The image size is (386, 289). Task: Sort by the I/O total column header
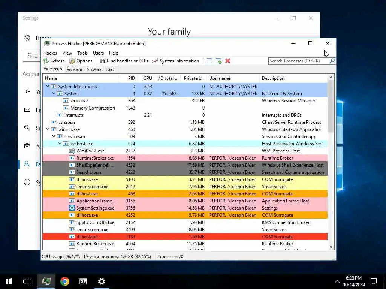[x=167, y=78]
